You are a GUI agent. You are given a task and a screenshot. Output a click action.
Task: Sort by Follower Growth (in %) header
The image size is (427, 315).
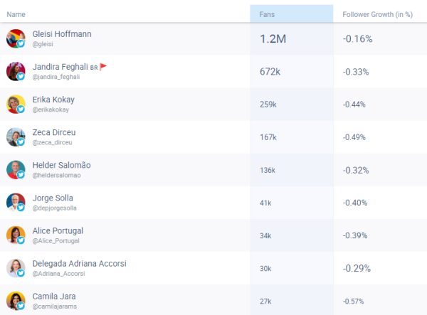click(377, 14)
